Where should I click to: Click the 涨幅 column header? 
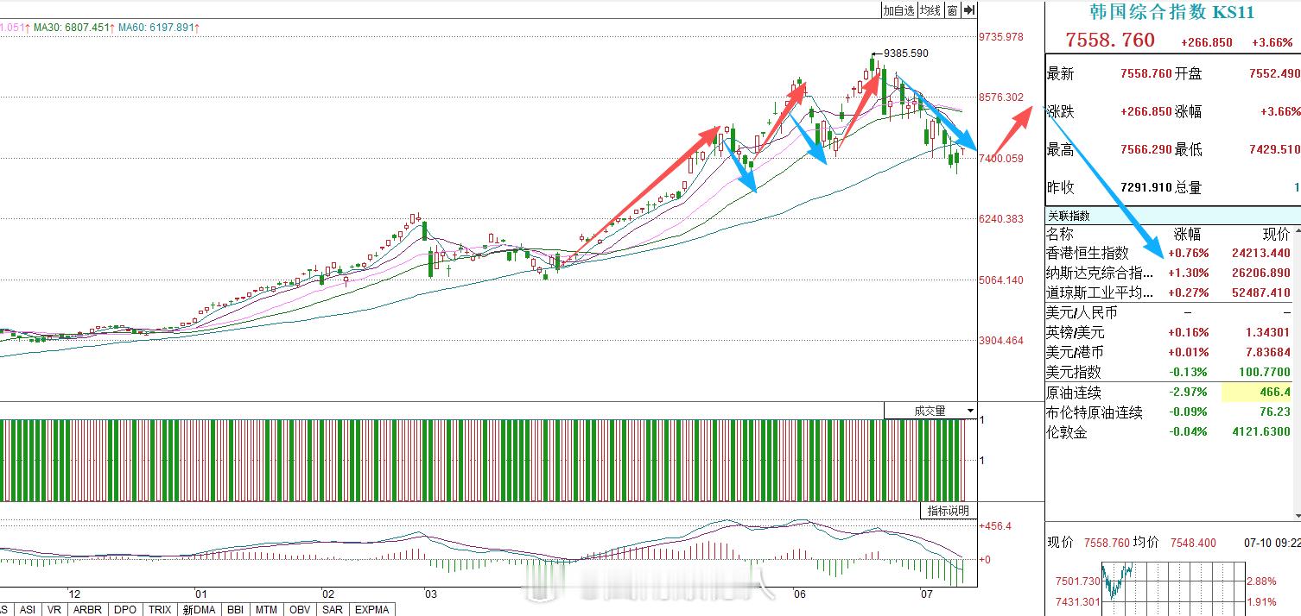coord(1187,234)
